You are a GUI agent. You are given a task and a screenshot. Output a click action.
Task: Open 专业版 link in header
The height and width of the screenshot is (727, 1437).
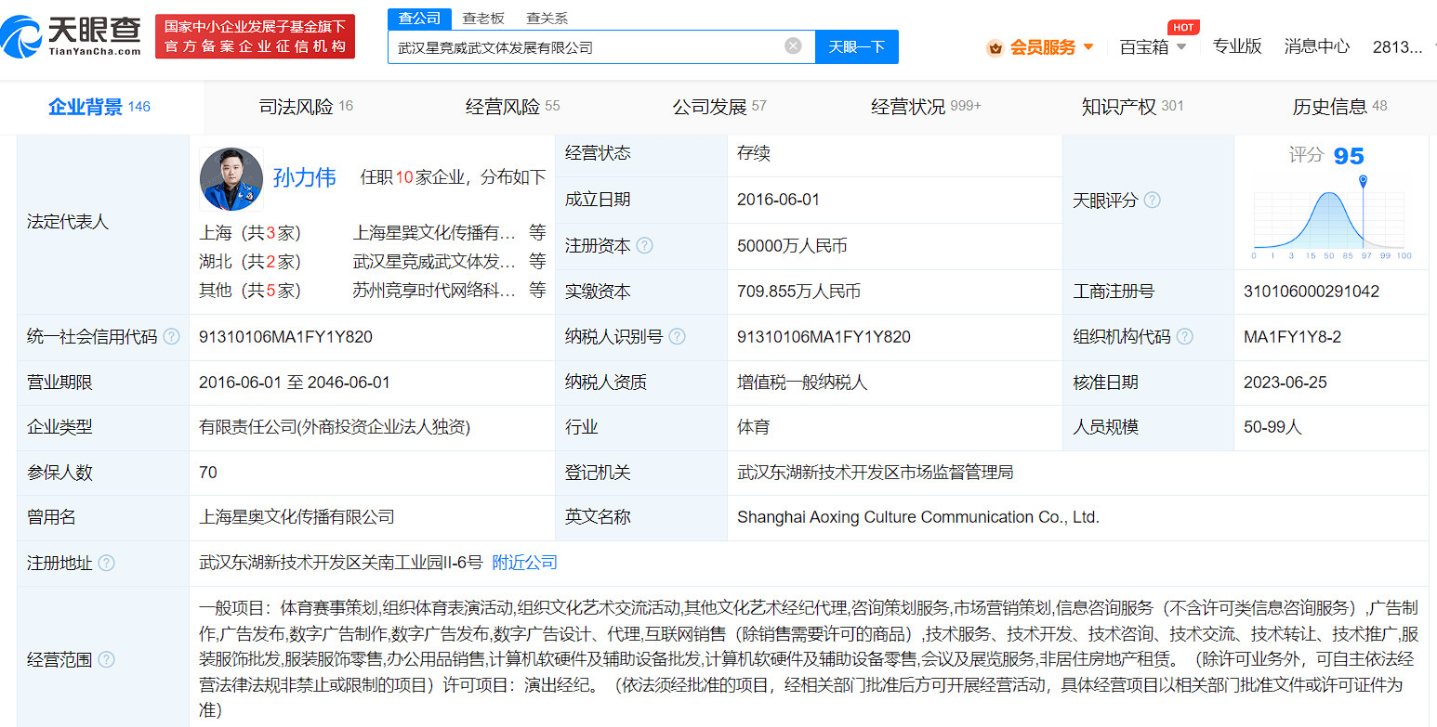(1237, 46)
